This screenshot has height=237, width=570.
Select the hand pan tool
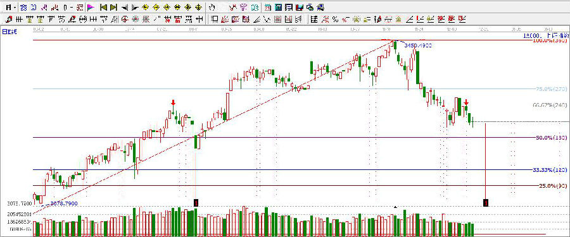212,7
